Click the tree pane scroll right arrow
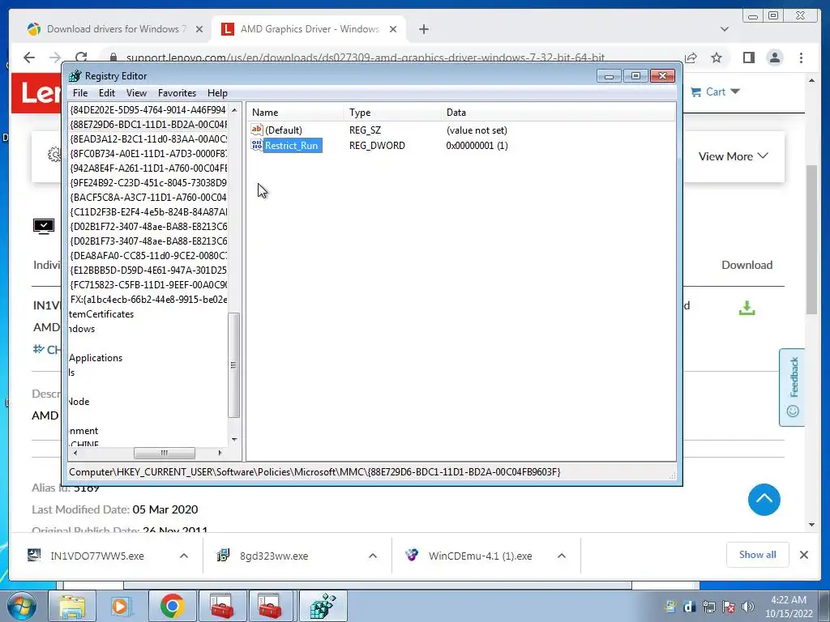The width and height of the screenshot is (830, 622). click(220, 453)
